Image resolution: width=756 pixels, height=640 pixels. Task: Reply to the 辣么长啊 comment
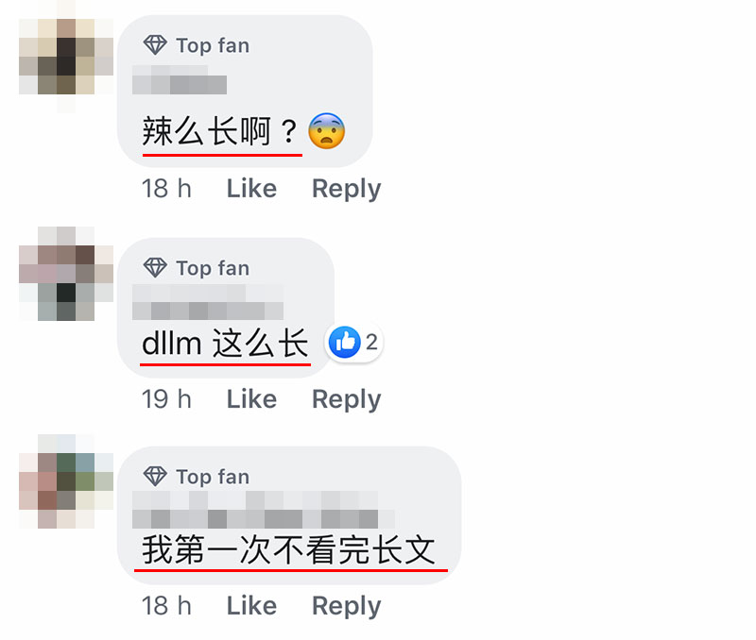346,189
